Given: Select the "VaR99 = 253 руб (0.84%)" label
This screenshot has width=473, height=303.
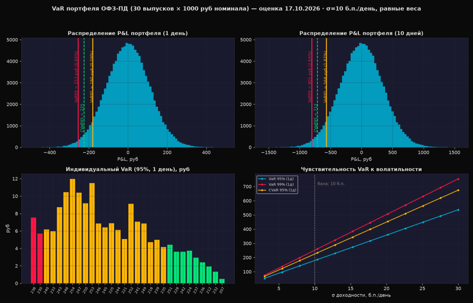Looking at the screenshot, I should point(76,77).
